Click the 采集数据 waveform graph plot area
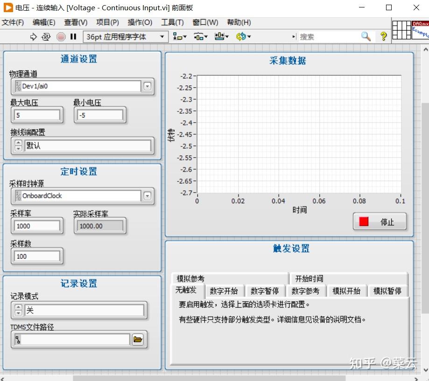The height and width of the screenshot is (381, 429). pyautogui.click(x=299, y=134)
